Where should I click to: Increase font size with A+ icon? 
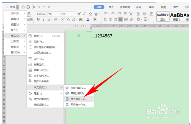pyautogui.click(x=79, y=14)
